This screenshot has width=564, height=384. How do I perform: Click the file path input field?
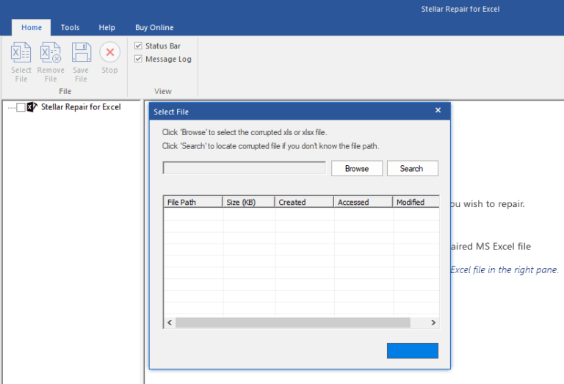(245, 167)
